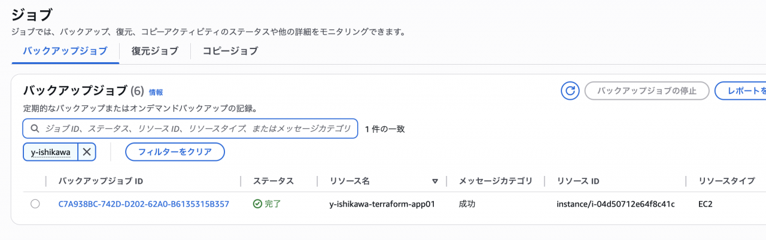Click the リソース ID column header
The image size is (766, 240).
(x=578, y=181)
